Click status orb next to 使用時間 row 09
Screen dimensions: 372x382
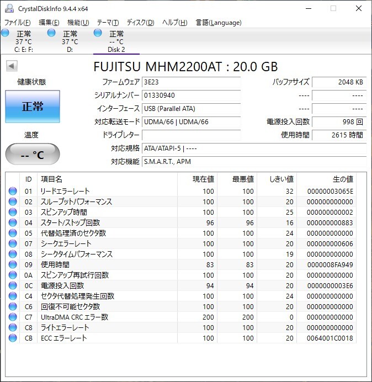tap(13, 265)
